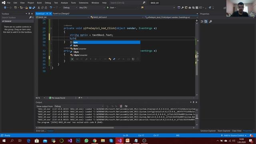This screenshot has width=256, height=144.
Task: Toggle the classes filter in IntelliSense filter bar
Action: (110, 59)
